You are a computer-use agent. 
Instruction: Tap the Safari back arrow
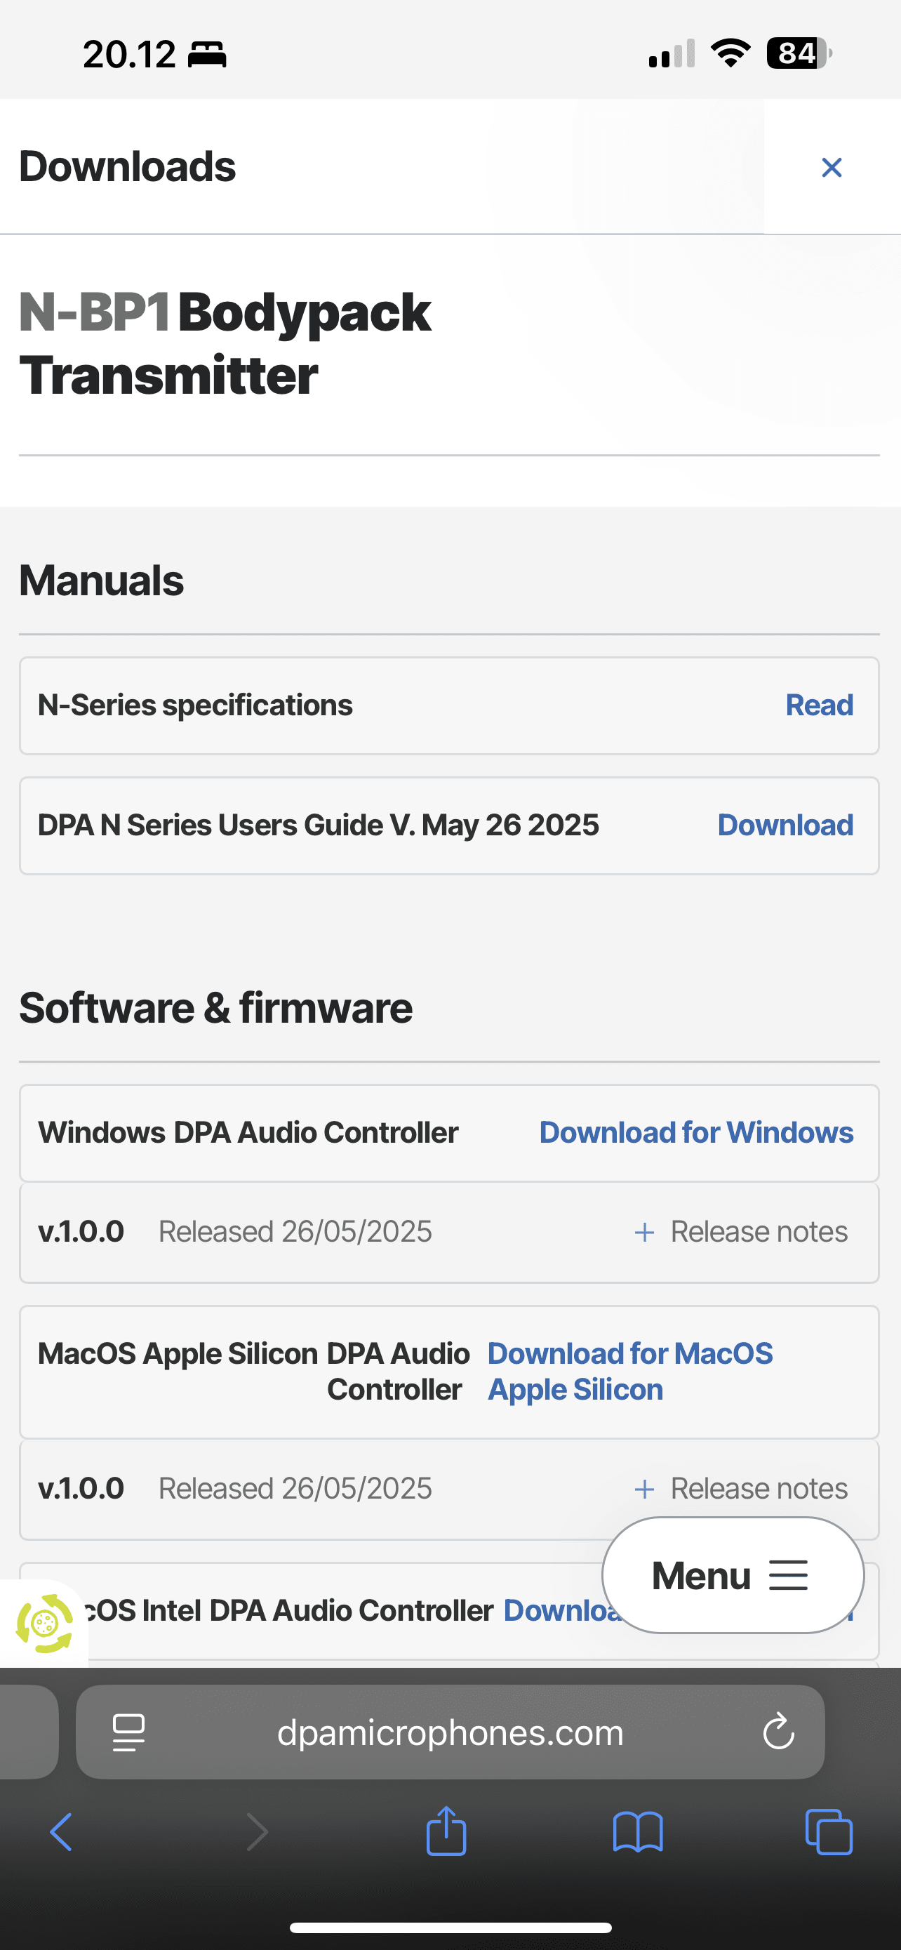coord(61,1832)
